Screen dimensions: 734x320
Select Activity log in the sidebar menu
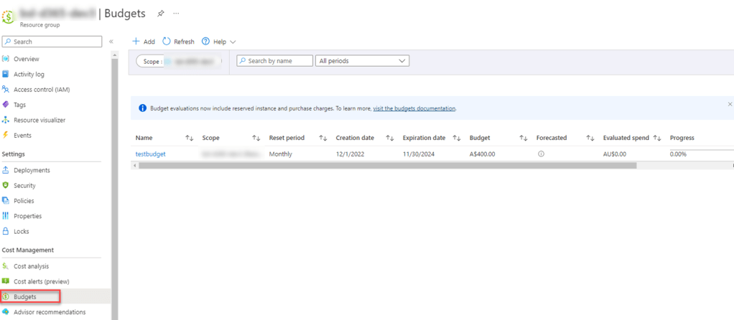click(x=29, y=74)
